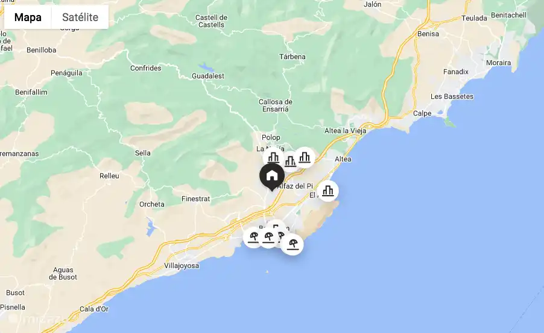544x333 pixels.
Task: Select the Finestrat place label
Action: 195,199
